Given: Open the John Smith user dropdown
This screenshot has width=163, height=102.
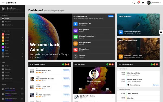Looking at the screenshot, I should (154, 3).
